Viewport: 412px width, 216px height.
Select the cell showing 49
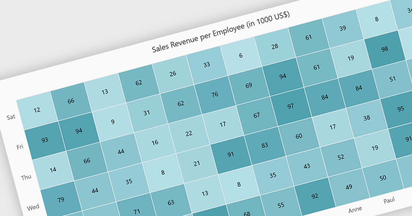coord(349,187)
